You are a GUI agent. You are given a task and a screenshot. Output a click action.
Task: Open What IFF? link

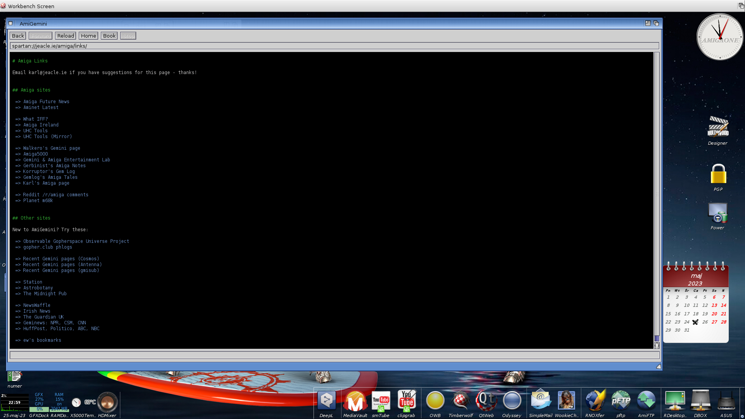35,119
